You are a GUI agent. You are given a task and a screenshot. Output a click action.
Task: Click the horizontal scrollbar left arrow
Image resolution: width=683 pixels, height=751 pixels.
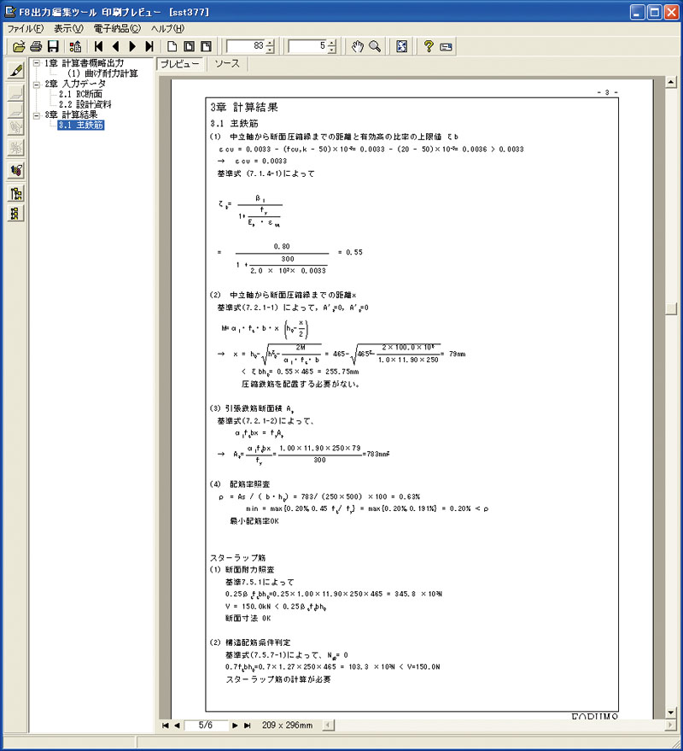click(x=329, y=725)
